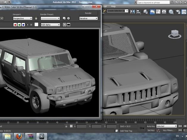
Task: Open the Create Selection Set dropdown
Action: (118, 11)
